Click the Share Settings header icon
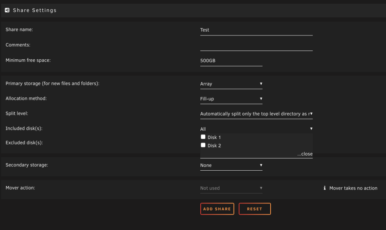The image size is (386, 230). pyautogui.click(x=7, y=10)
